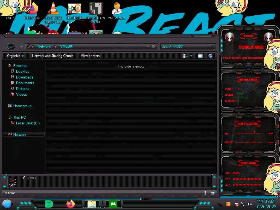Open the recent locations dropdown dot
The image size is (280, 210).
22,46
